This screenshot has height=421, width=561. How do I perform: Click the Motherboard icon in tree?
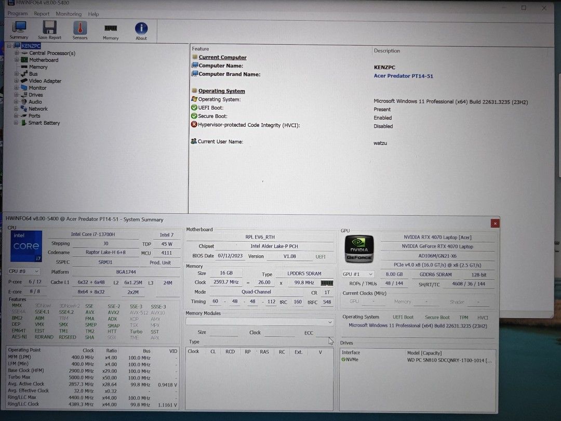pos(24,60)
